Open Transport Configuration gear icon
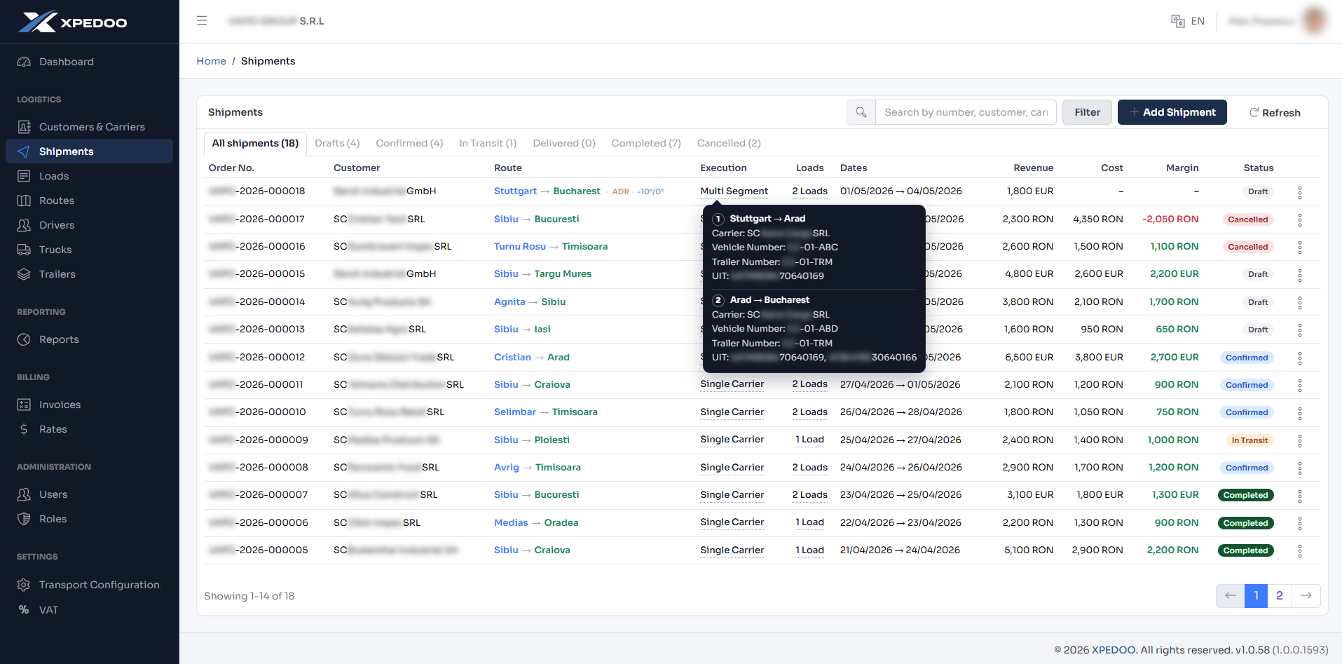 point(24,585)
